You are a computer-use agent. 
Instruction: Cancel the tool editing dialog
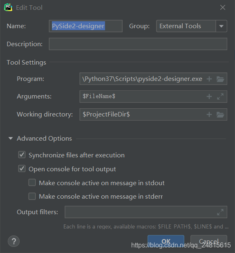tap(209, 241)
